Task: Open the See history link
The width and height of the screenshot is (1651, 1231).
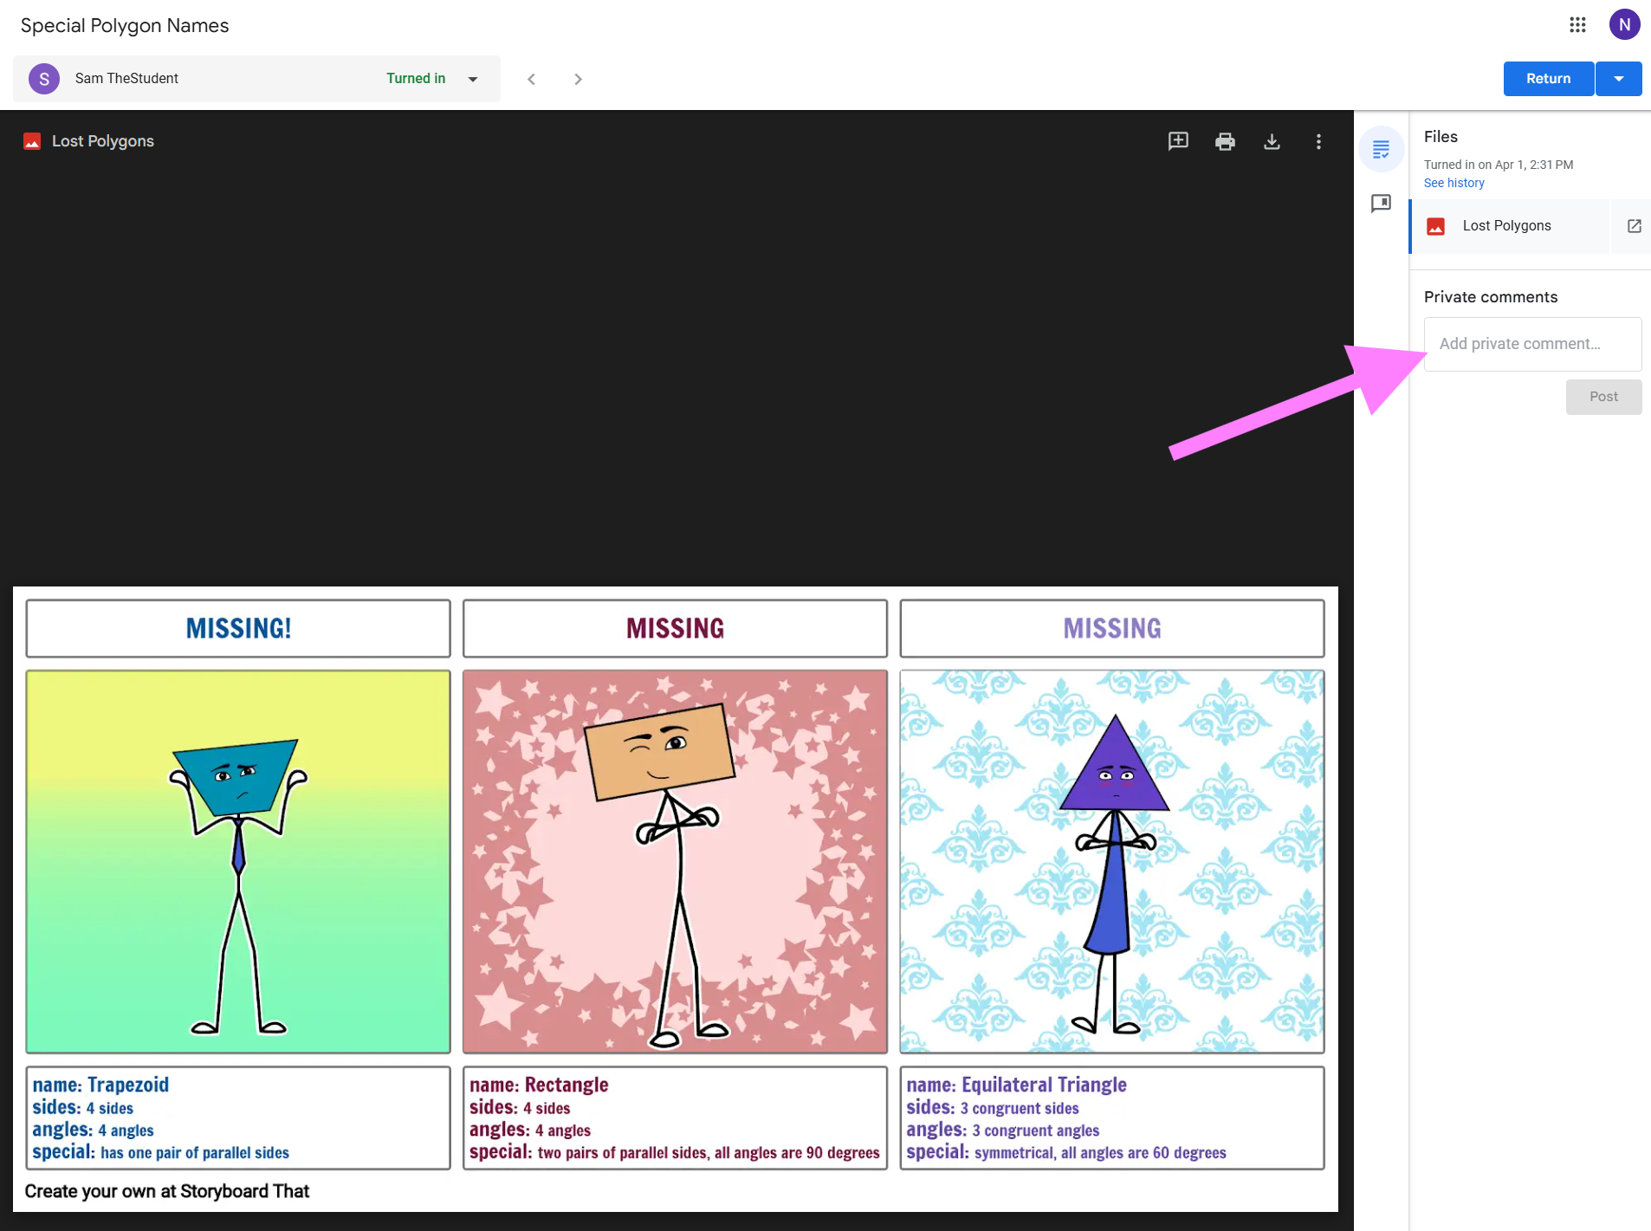Action: coord(1454,183)
